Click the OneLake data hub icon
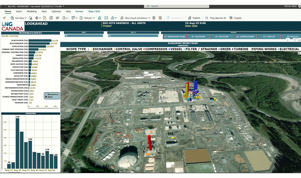Image resolution: width=301 pixels, height=178 pixels. click(37, 18)
